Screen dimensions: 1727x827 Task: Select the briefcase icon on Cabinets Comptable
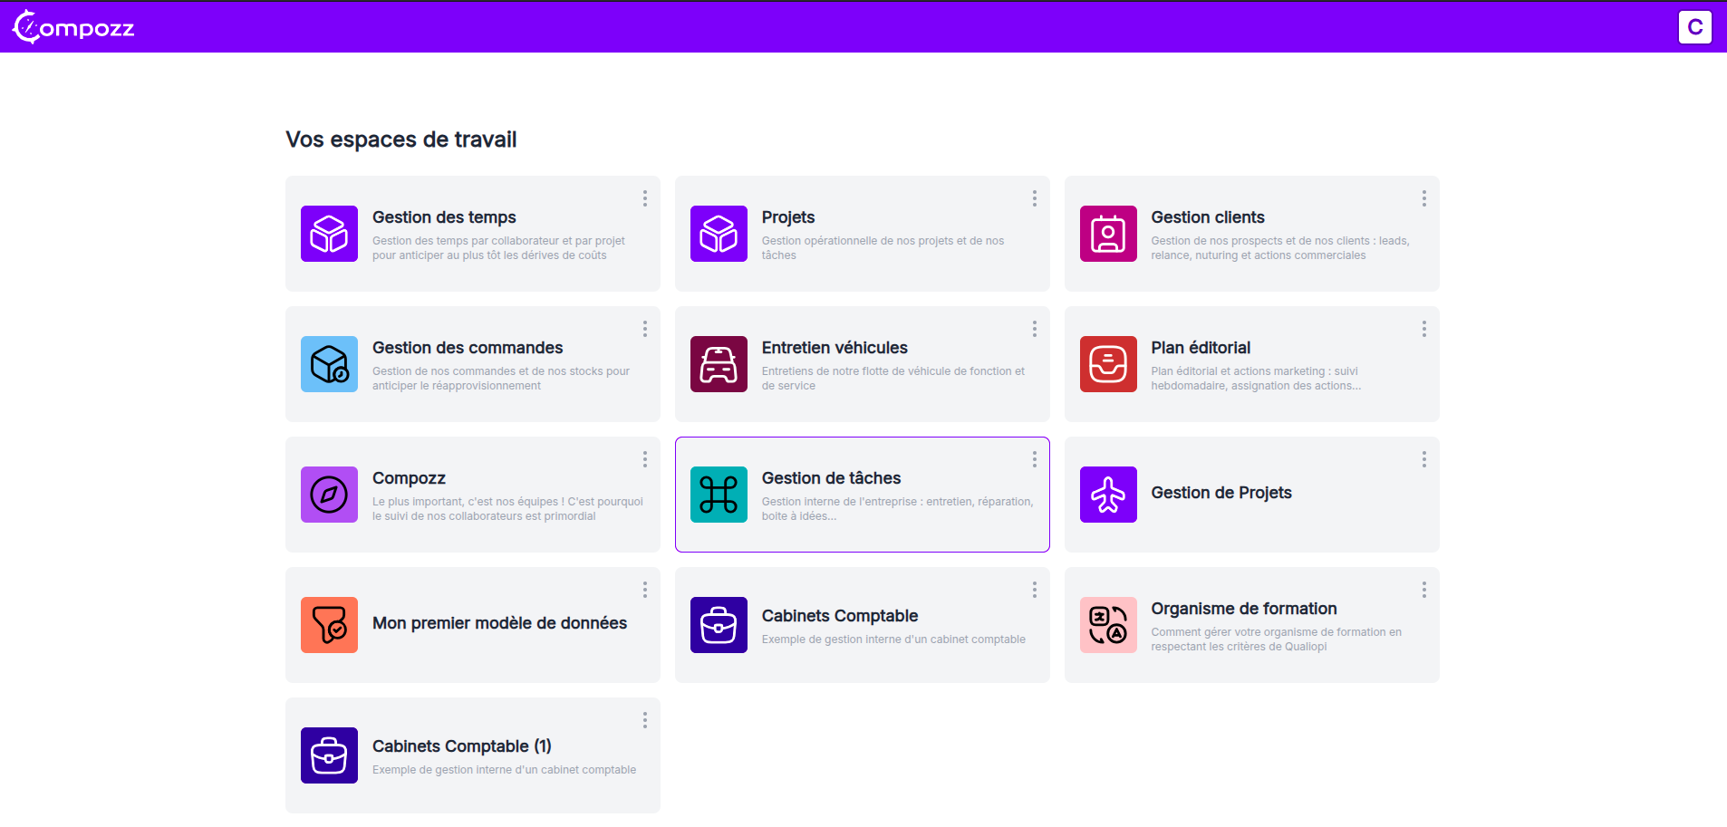(x=718, y=624)
